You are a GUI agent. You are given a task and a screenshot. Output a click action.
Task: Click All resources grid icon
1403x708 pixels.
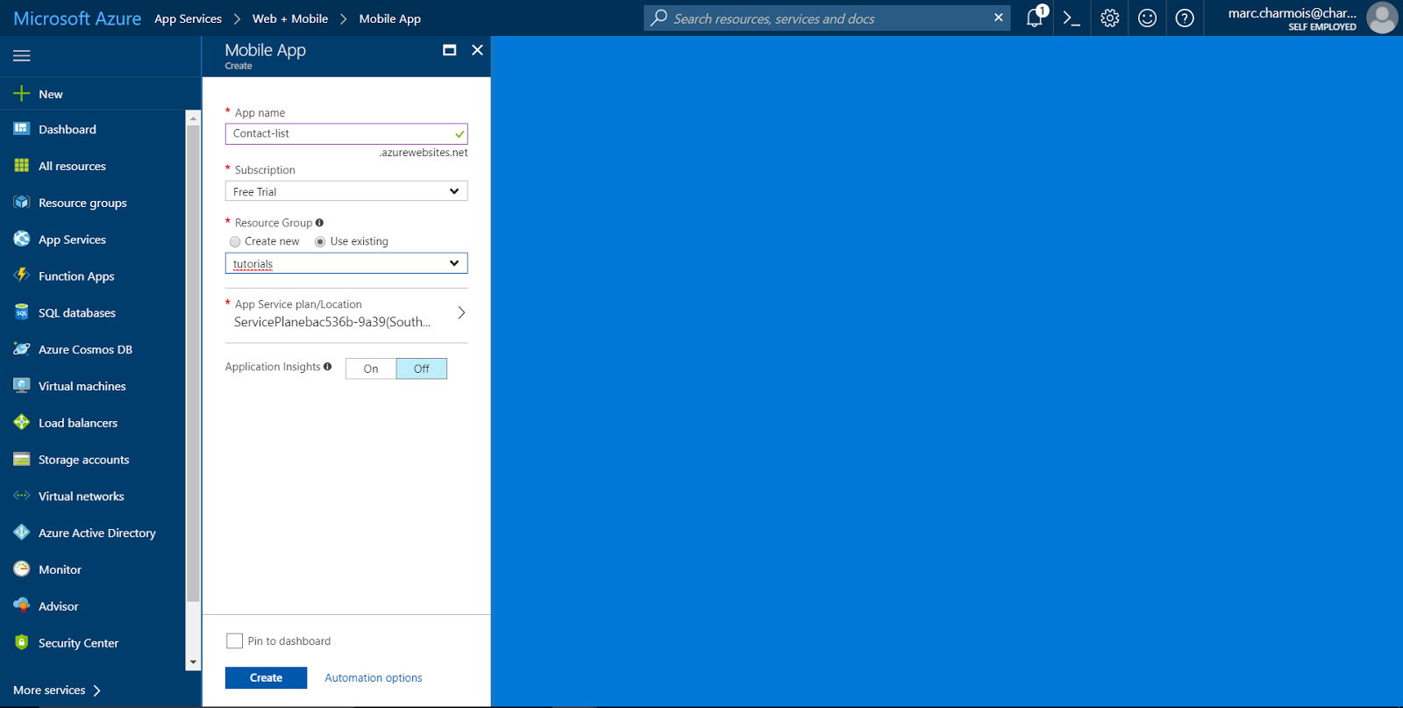[x=22, y=166]
